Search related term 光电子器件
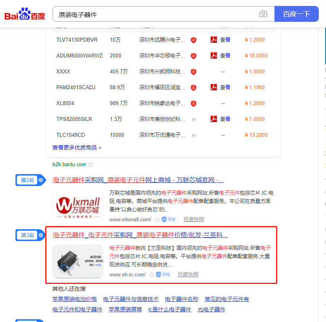This screenshot has height=322, width=326. tap(211, 310)
